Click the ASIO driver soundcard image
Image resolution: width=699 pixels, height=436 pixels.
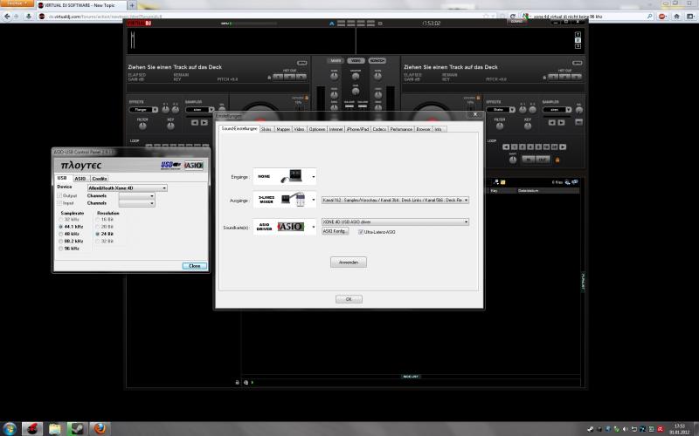(291, 227)
